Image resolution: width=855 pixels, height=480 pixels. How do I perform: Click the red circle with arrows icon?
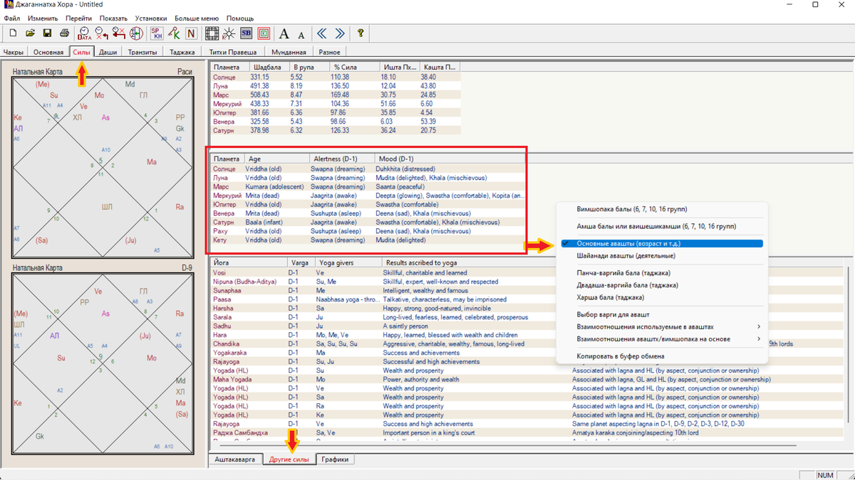[x=136, y=33]
